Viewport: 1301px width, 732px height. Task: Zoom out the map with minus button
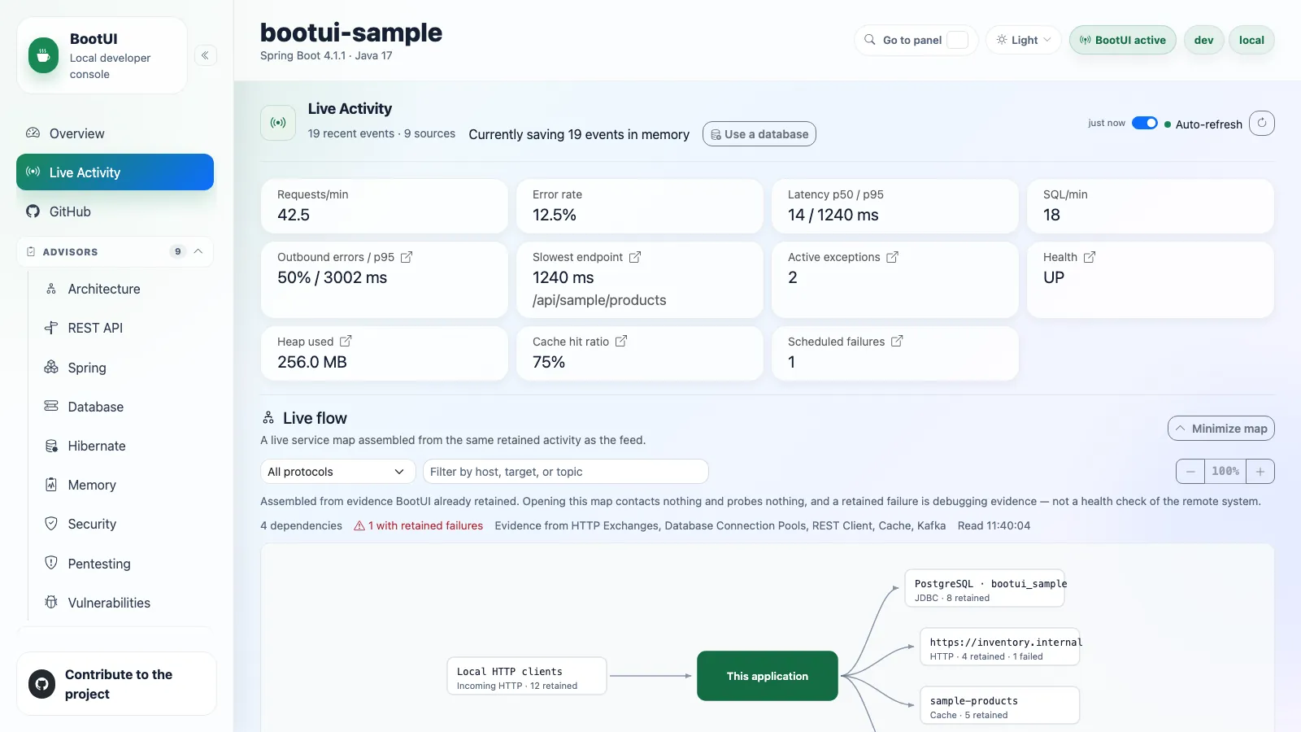1190,471
